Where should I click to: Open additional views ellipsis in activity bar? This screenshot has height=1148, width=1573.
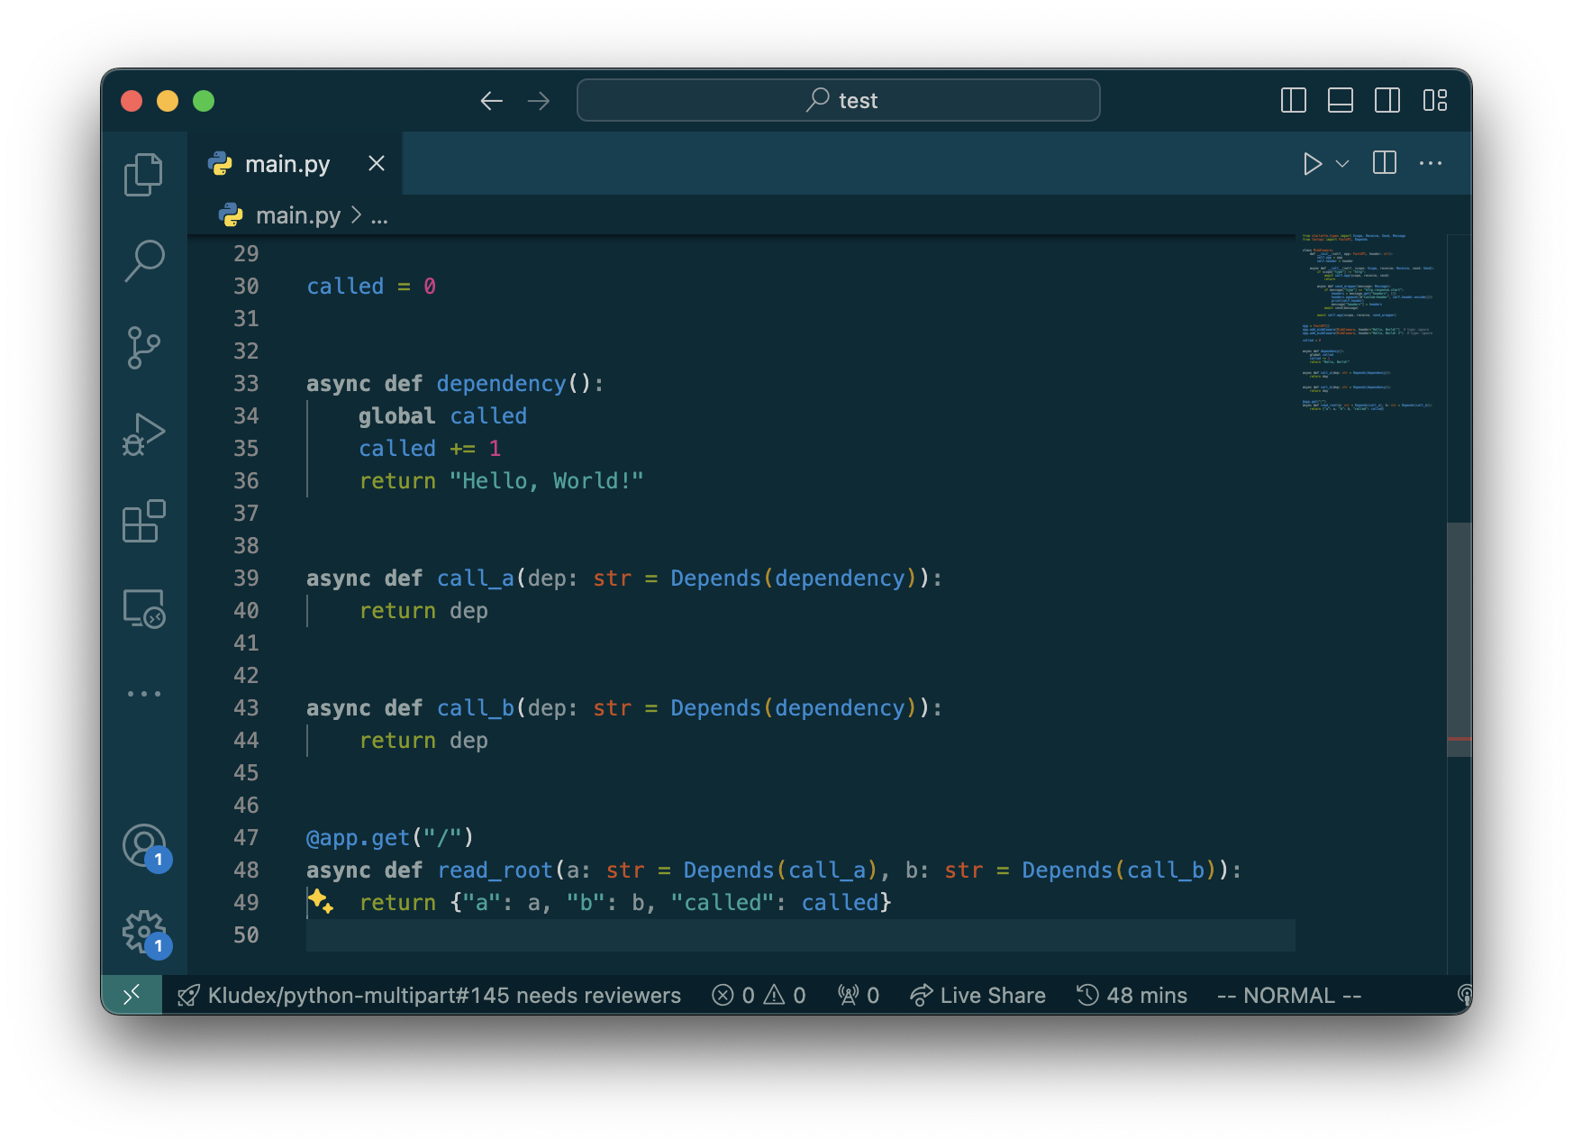tap(143, 694)
